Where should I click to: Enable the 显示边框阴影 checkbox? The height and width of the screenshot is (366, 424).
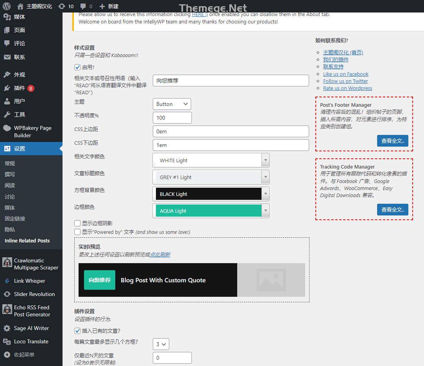point(77,223)
